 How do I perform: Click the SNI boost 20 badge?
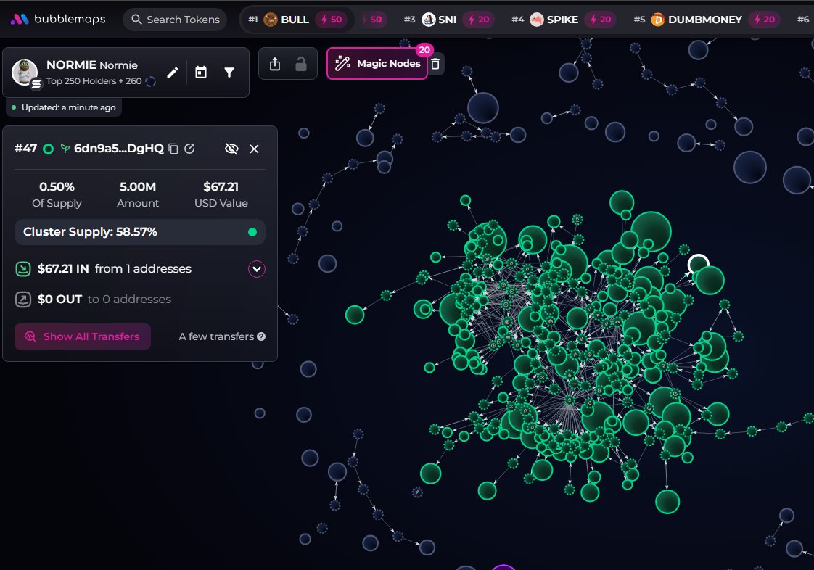(479, 19)
